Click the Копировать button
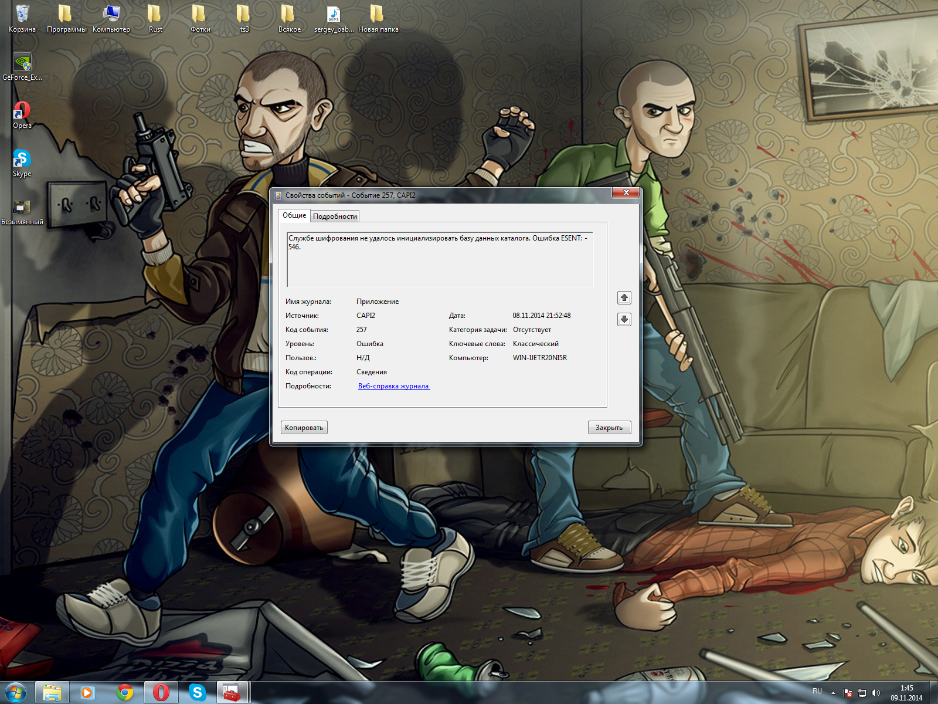 tap(304, 428)
